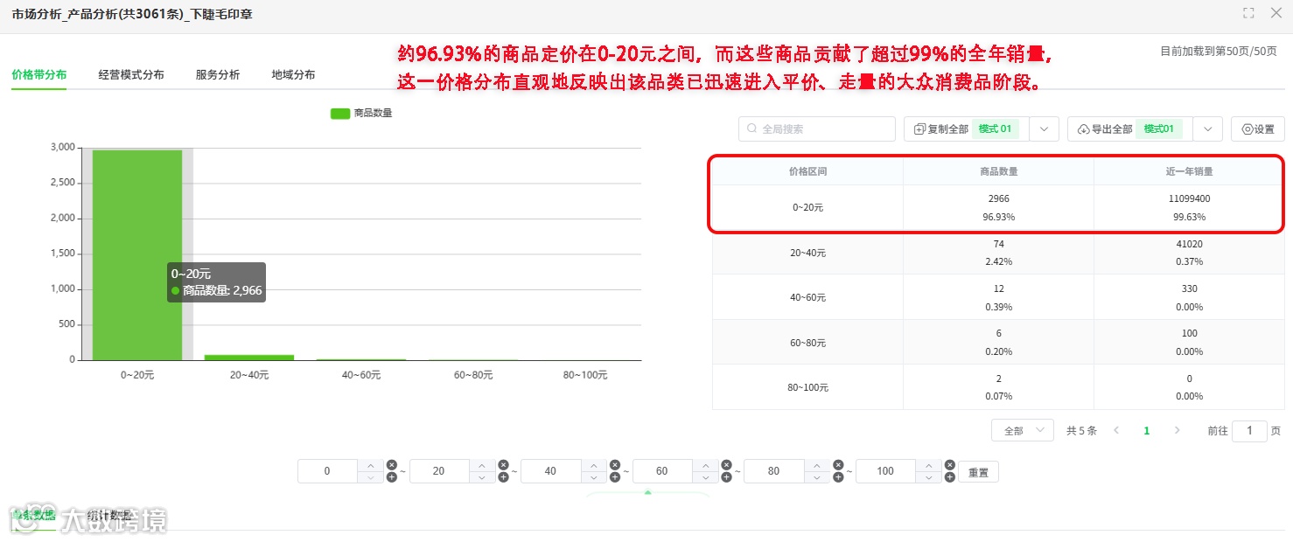This screenshot has width=1293, height=542.
Task: Add a boundary after 40 with its + icon
Action: click(615, 477)
